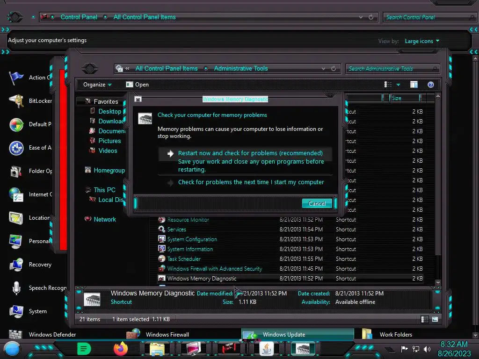
Task: Open Work Folders control panel item
Action: point(387,335)
